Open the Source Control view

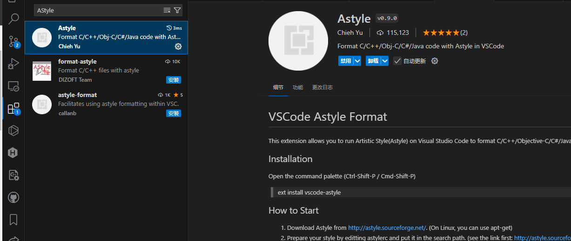point(13,41)
